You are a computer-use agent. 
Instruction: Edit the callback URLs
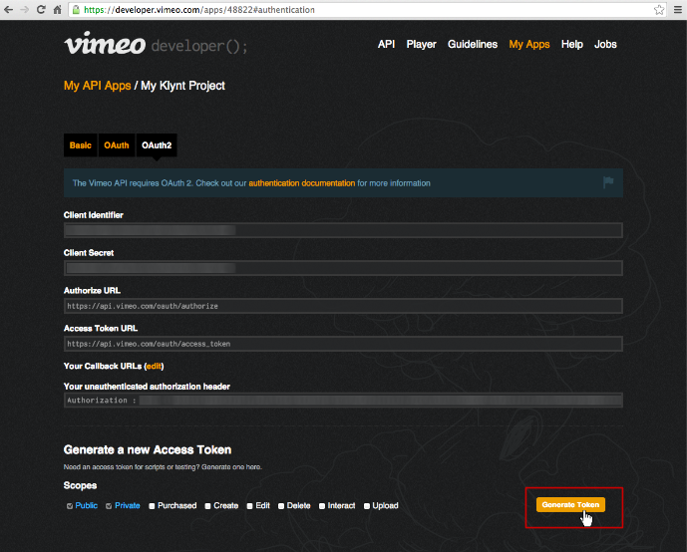click(154, 366)
